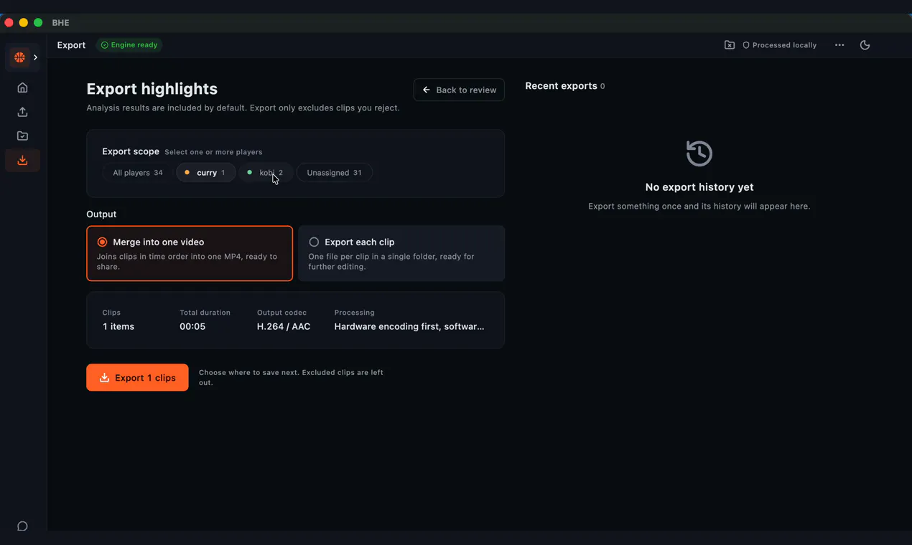Select the kobi player chip

[x=266, y=173]
